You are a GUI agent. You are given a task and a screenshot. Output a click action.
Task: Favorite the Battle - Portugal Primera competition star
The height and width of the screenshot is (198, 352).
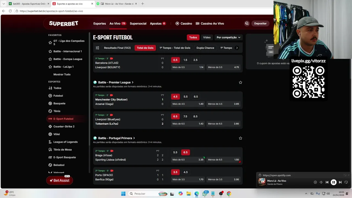click(240, 138)
